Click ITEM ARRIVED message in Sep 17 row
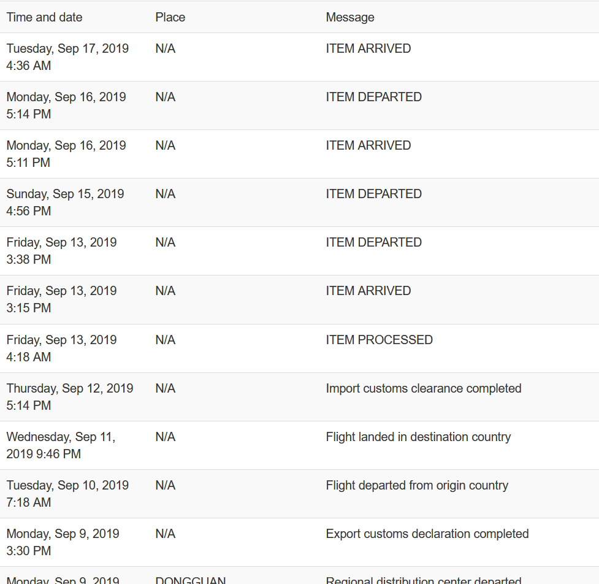 pos(368,48)
